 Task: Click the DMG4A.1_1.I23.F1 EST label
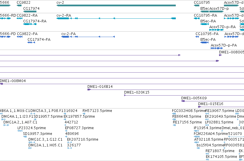point(17,117)
